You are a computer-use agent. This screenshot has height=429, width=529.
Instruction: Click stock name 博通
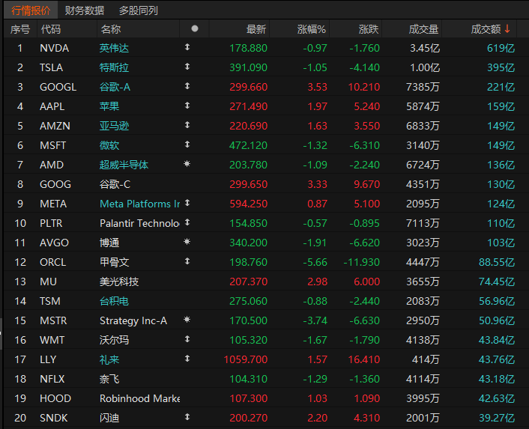tap(109, 243)
